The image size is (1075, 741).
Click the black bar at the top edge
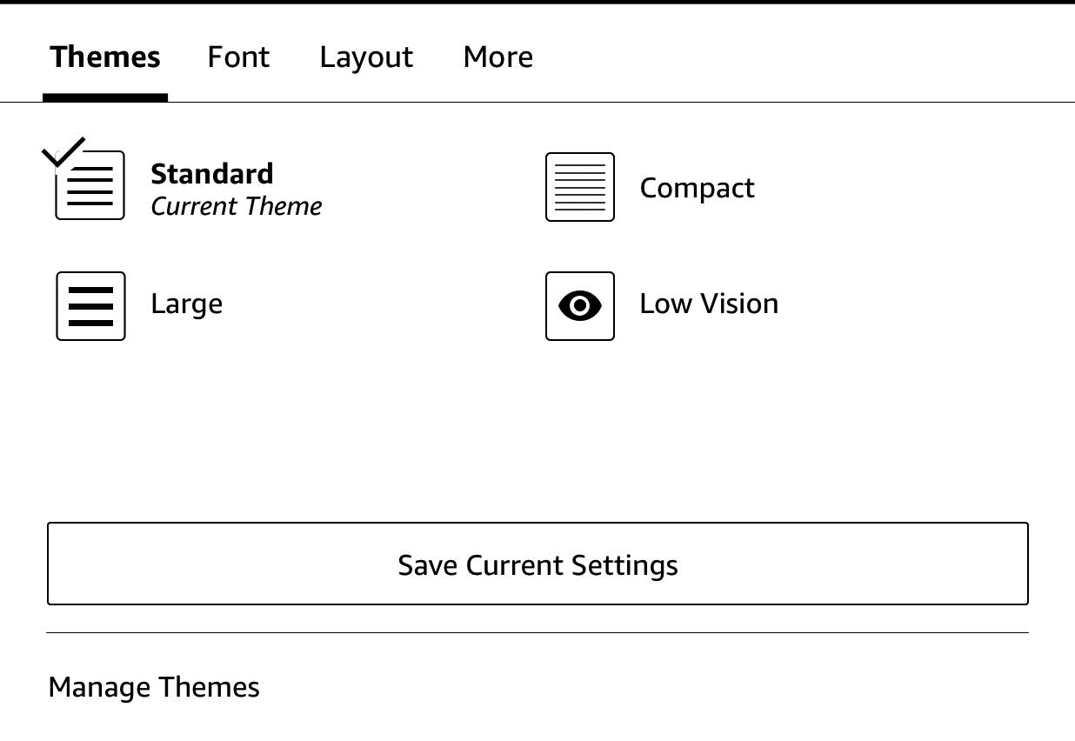pos(537,2)
